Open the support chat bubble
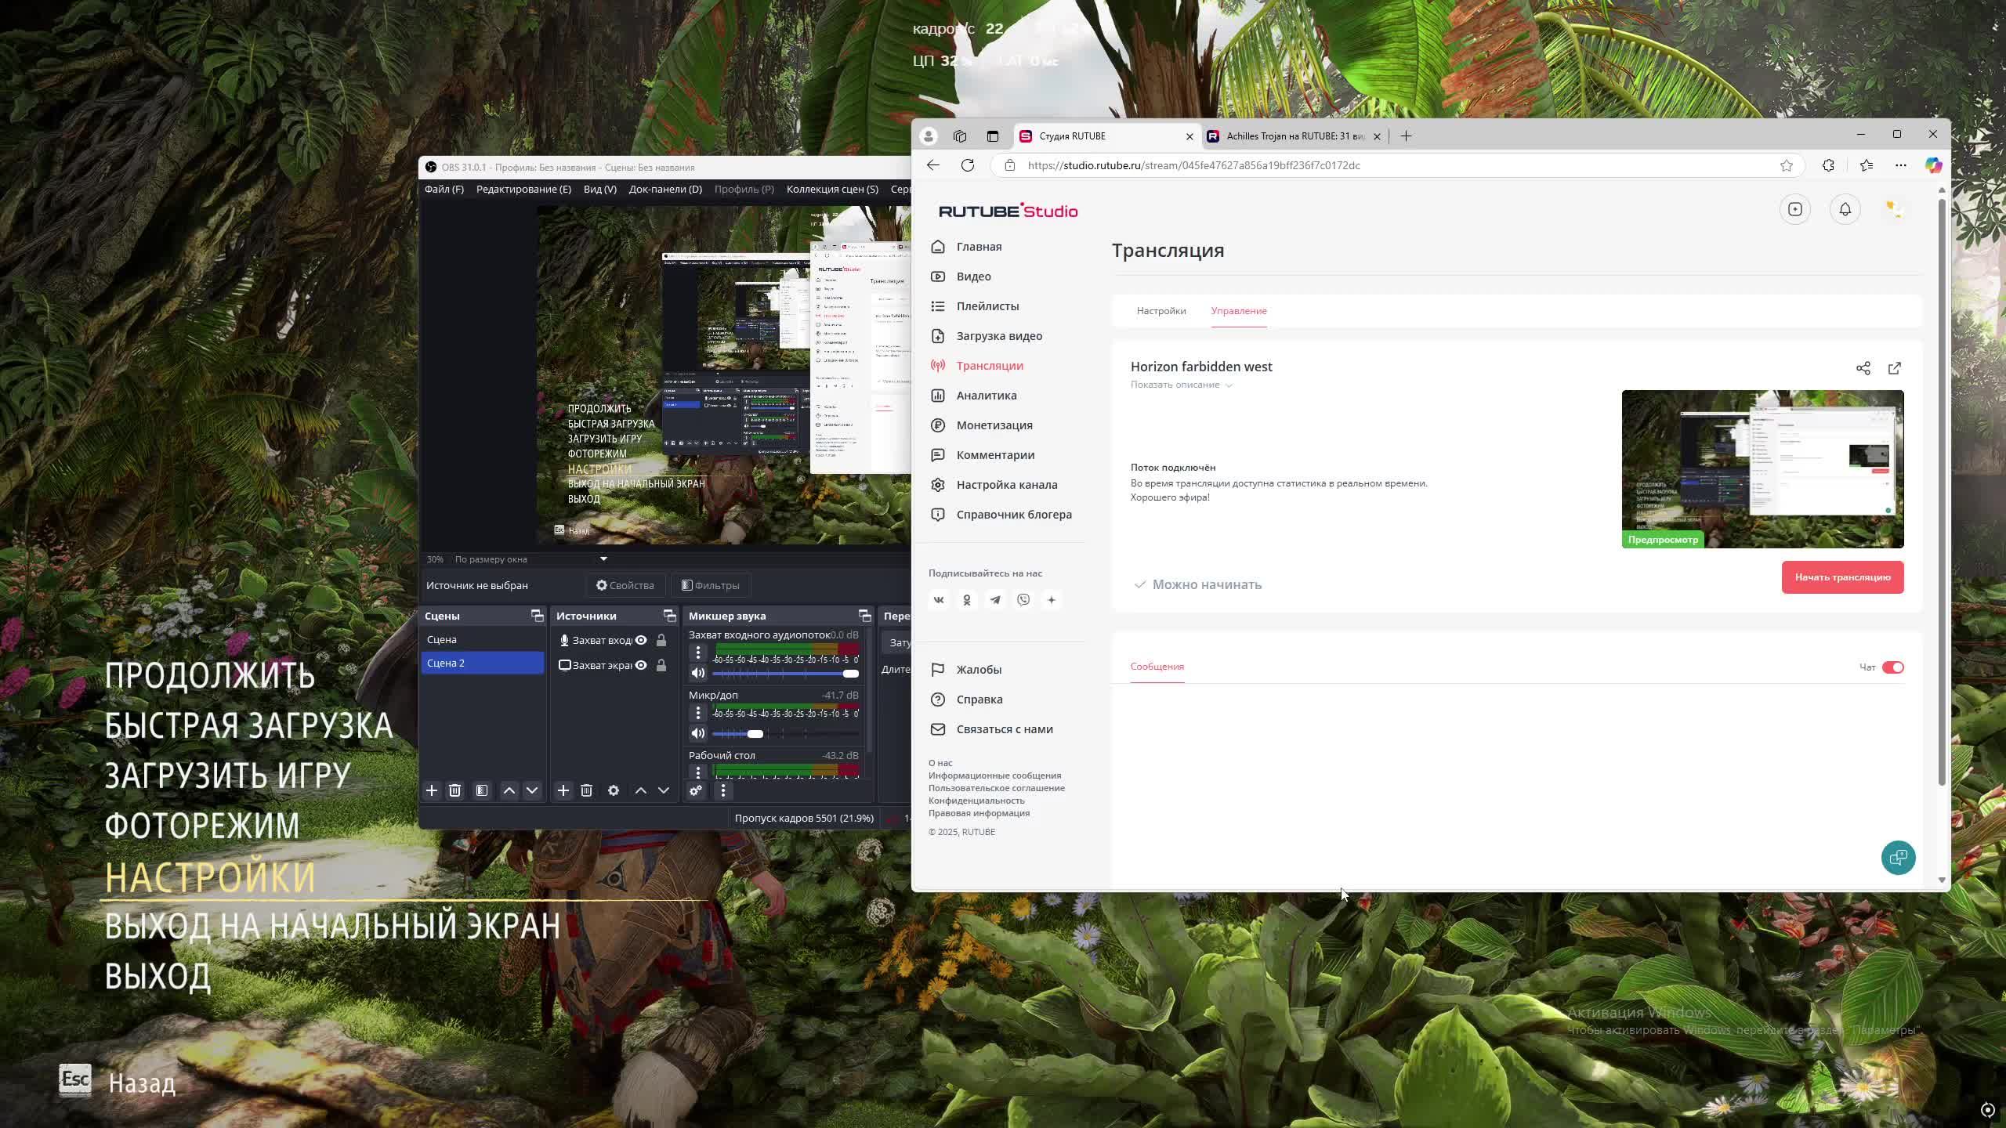This screenshot has height=1128, width=2006. click(1897, 858)
